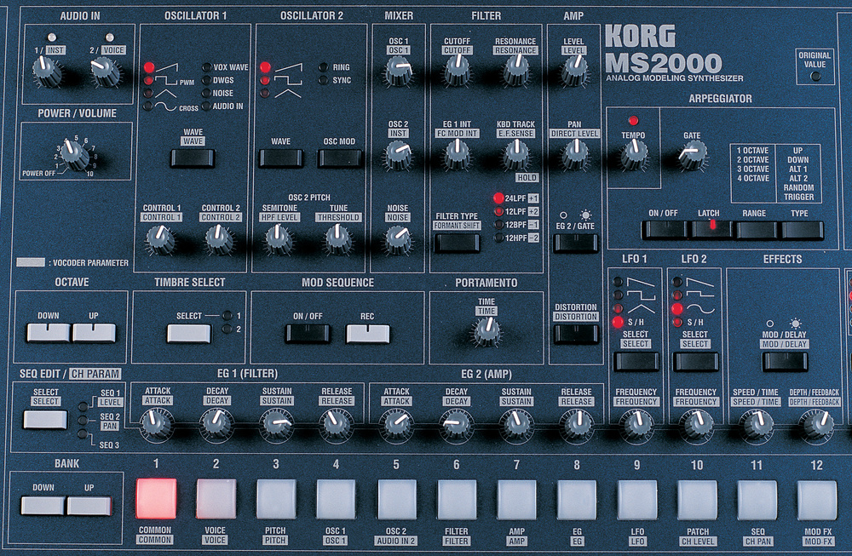Click the filter RESONANCE knob
This screenshot has height=556, width=852.
click(515, 71)
